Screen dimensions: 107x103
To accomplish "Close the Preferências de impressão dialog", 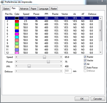I will 102,1.
